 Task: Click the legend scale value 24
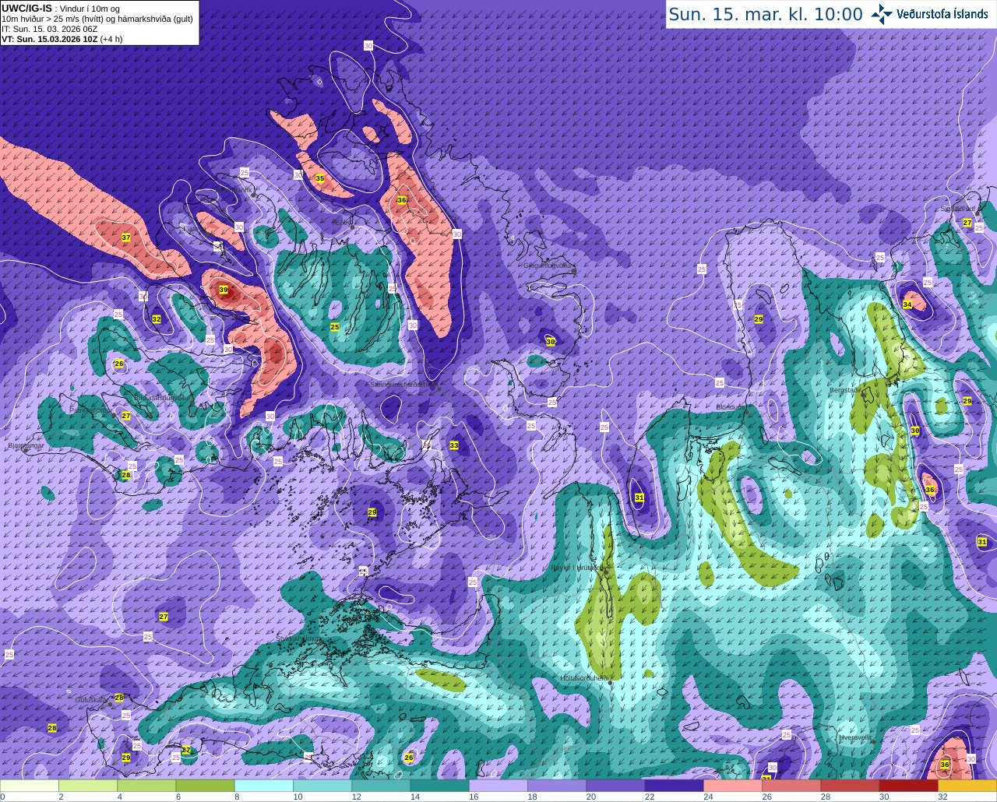707,797
